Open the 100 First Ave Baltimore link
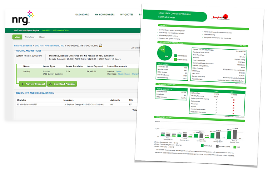The height and width of the screenshot is (170, 268). [50, 46]
